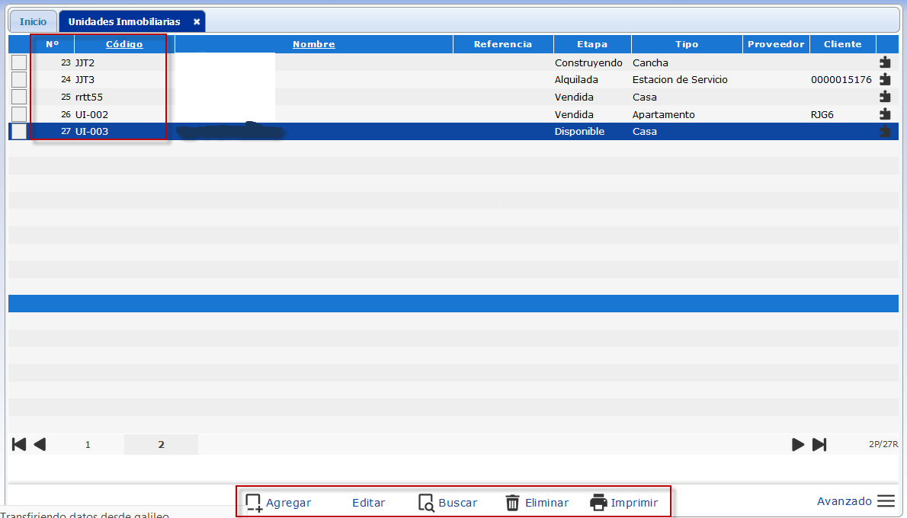
Task: Select the code cell UI-002
Action: [x=92, y=114]
